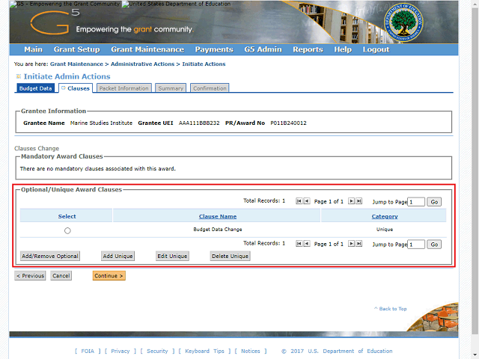Viewport: 479px width, 359px height.
Task: Open the Grant Setup menu
Action: [76, 49]
